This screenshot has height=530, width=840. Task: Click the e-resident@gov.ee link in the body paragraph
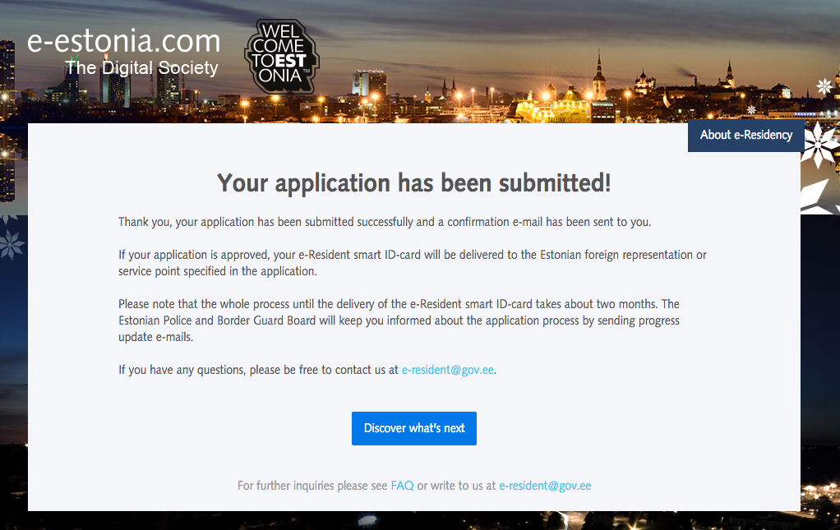coord(448,370)
